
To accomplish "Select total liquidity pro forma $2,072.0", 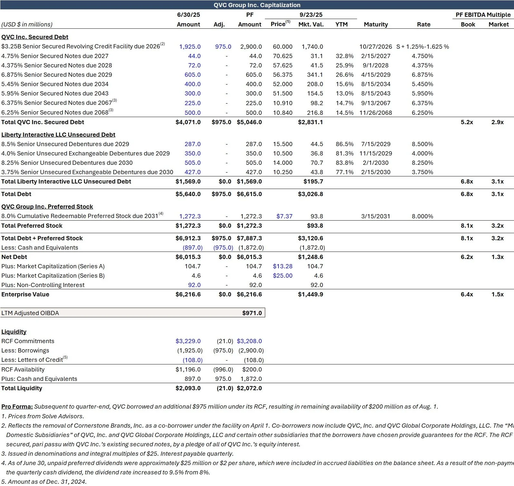I will coord(249,388).
